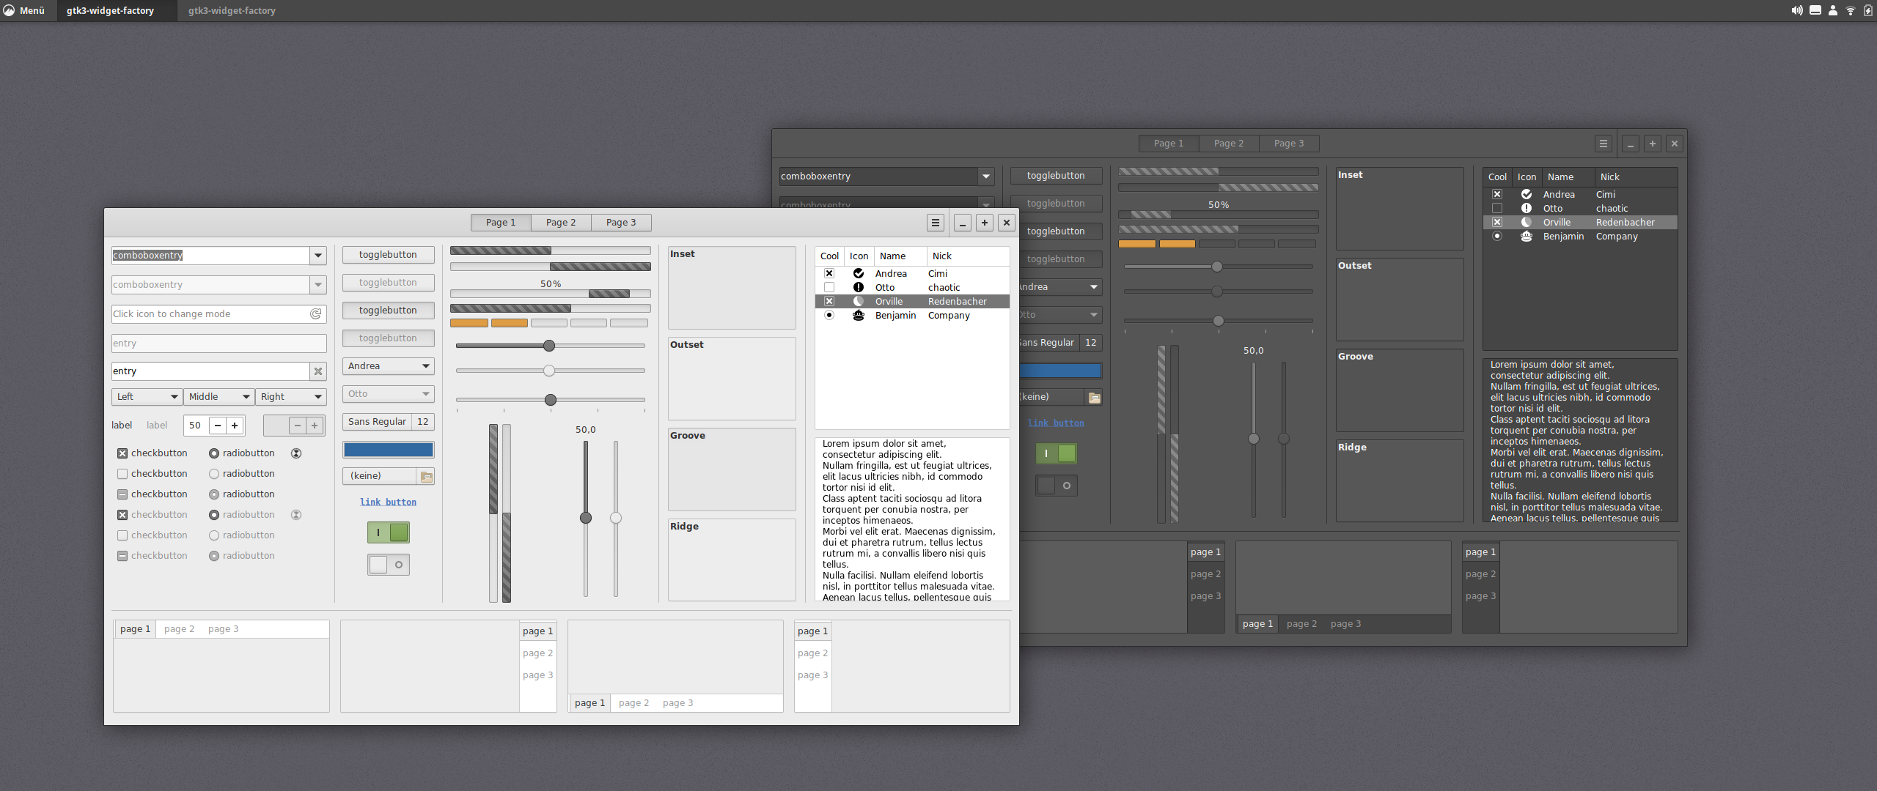1877x791 pixels.
Task: Turn on the off-switch in dark window
Action: (1057, 486)
